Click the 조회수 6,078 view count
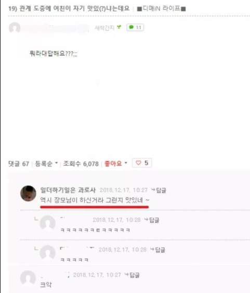Viewport: 250px width, 293px height. [x=81, y=164]
